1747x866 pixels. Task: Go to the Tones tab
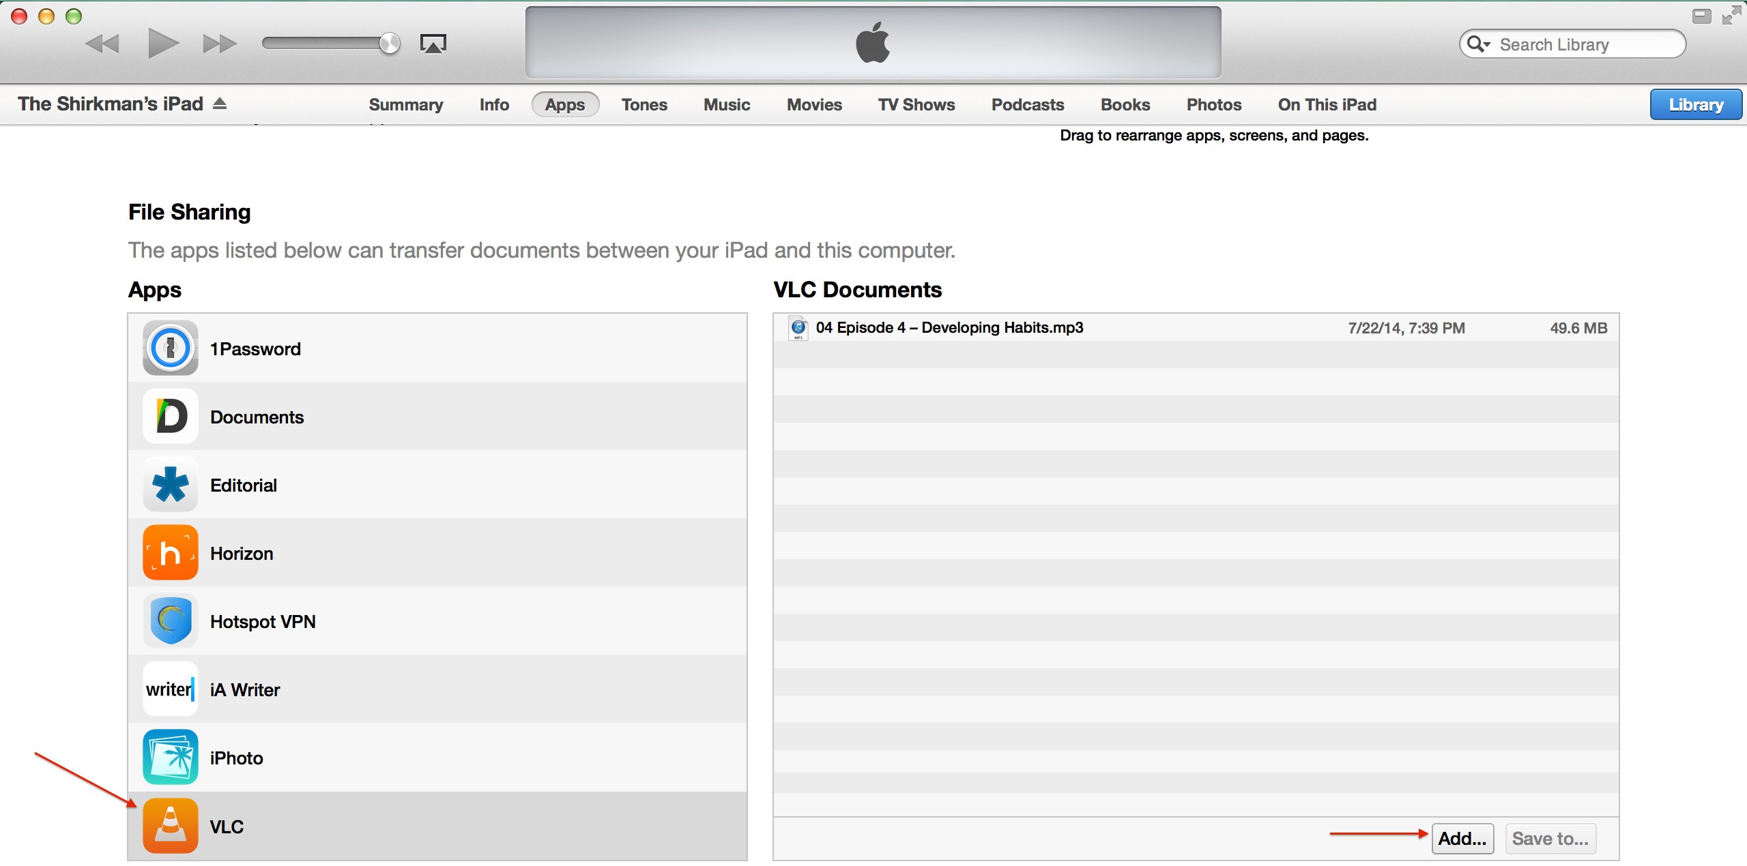click(644, 104)
